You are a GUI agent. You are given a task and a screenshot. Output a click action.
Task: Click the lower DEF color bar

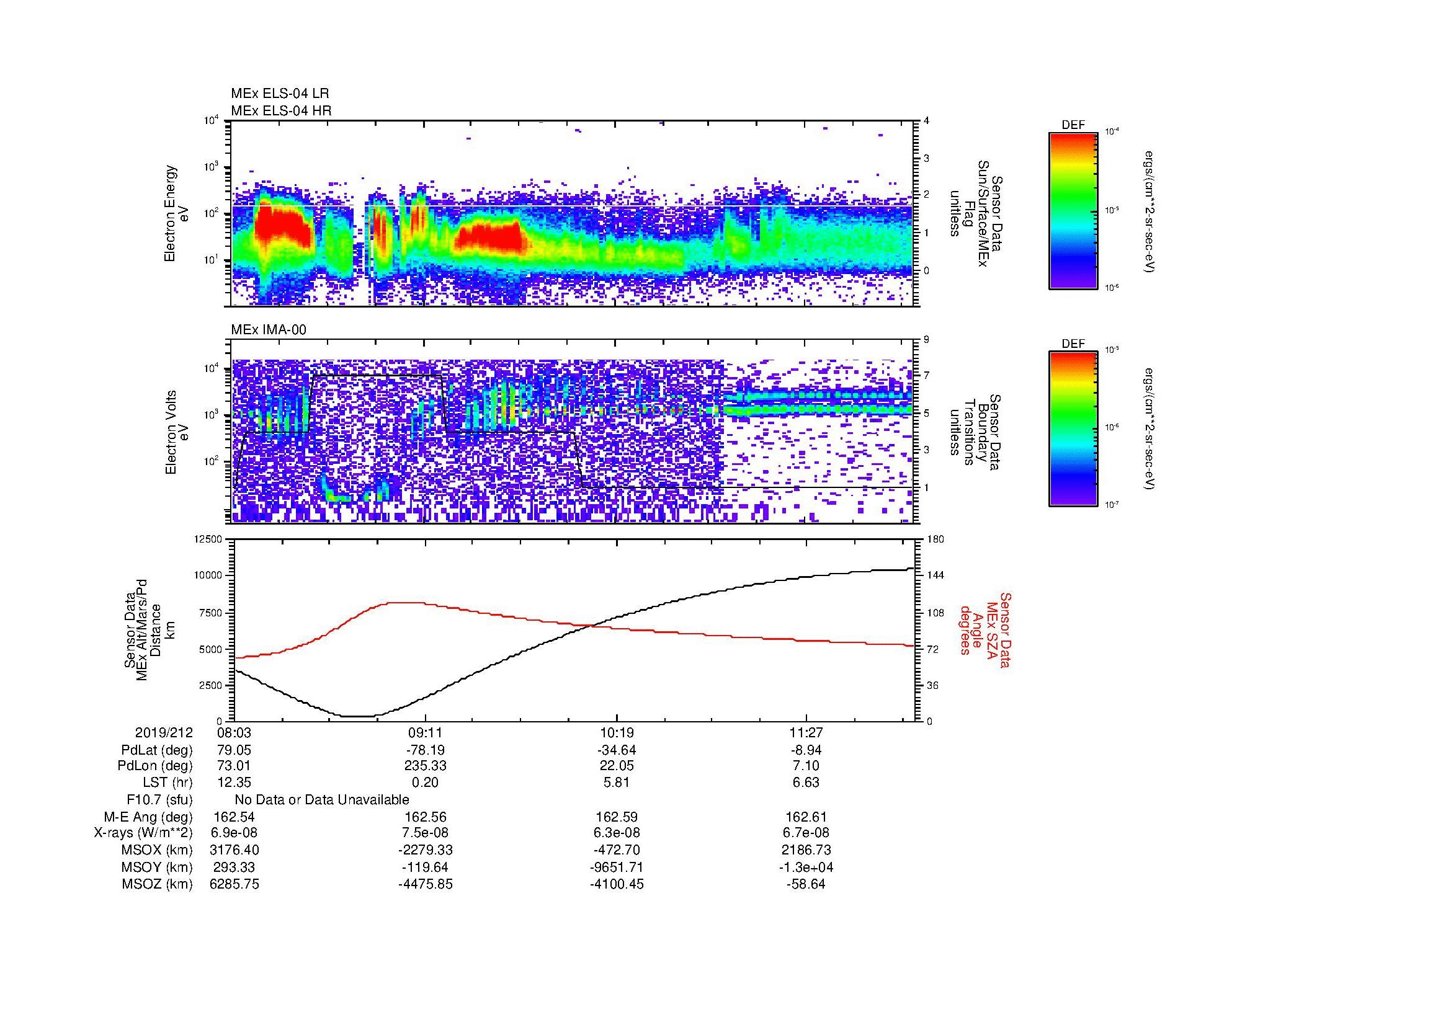click(x=1073, y=429)
